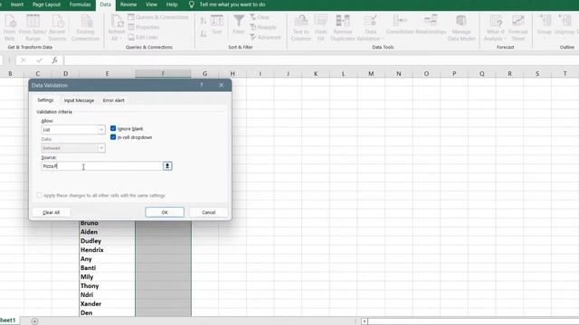Screen dimensions: 579x325
Task: Open Existing Connections
Action: [x=86, y=28]
